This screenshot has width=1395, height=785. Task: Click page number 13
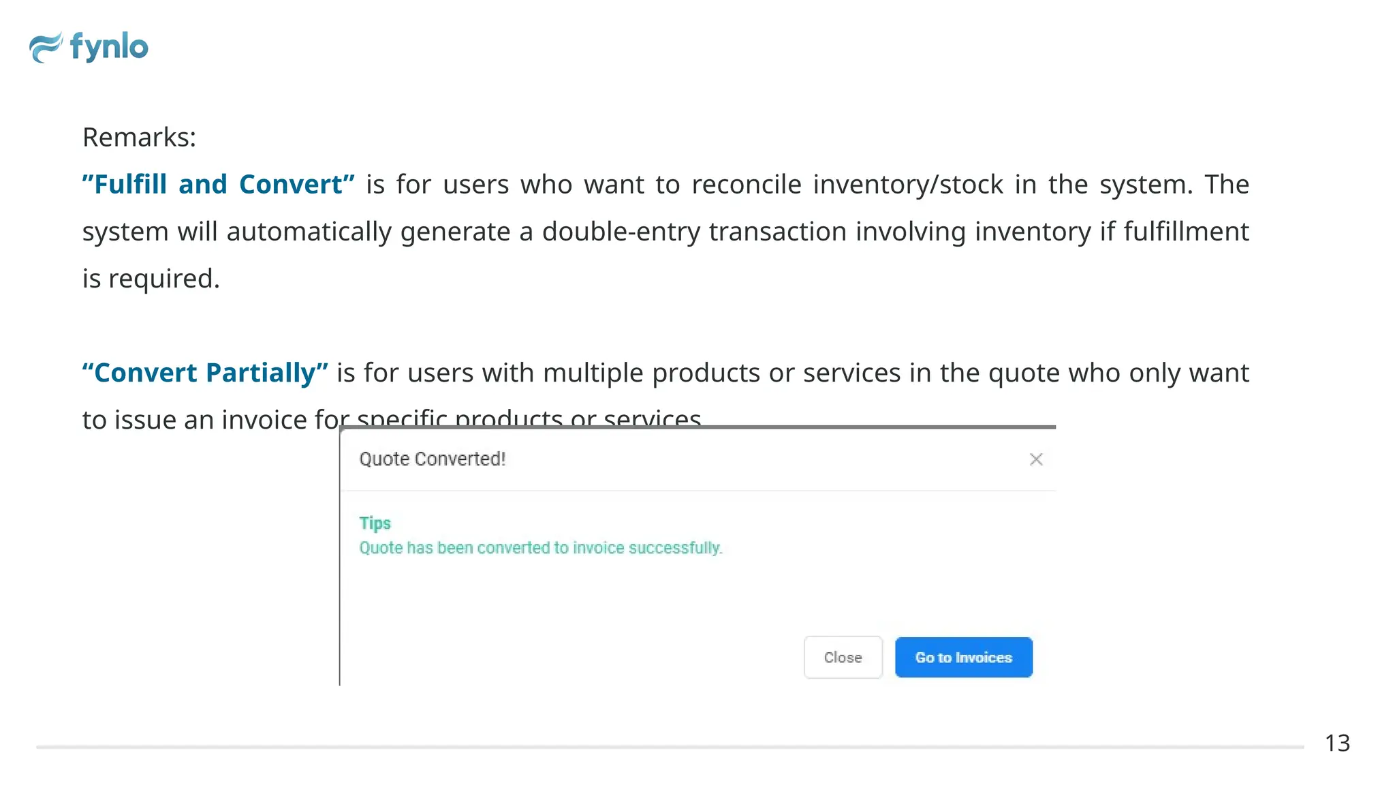pos(1337,743)
